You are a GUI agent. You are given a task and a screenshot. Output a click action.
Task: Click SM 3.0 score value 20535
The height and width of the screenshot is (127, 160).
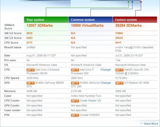[x=119, y=38]
